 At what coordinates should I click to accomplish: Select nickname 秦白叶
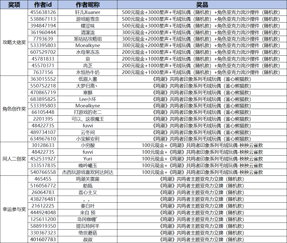tap(88, 206)
